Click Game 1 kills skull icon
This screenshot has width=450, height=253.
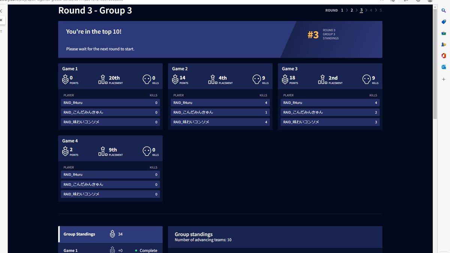(147, 79)
